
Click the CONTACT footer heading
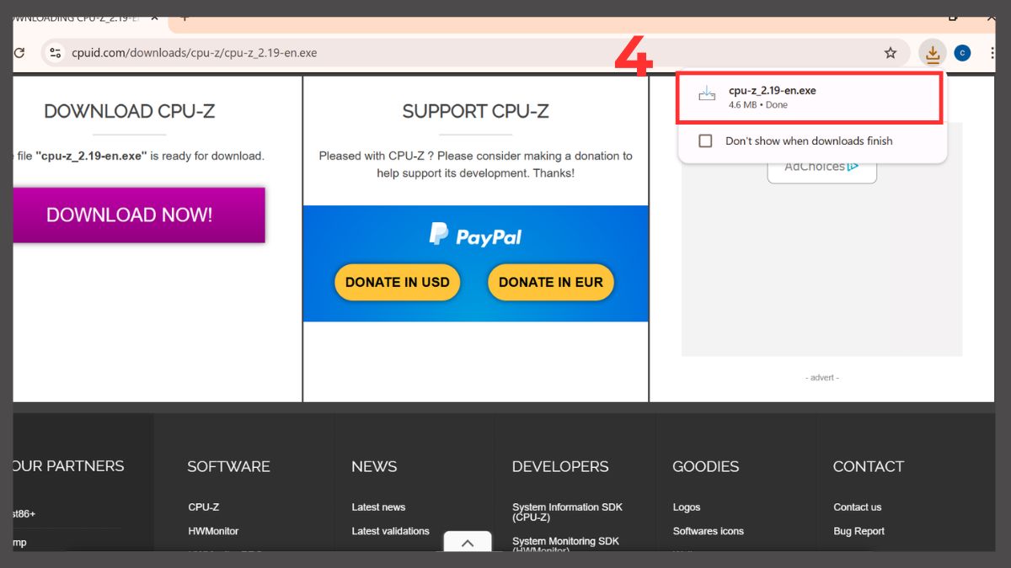[x=869, y=466]
